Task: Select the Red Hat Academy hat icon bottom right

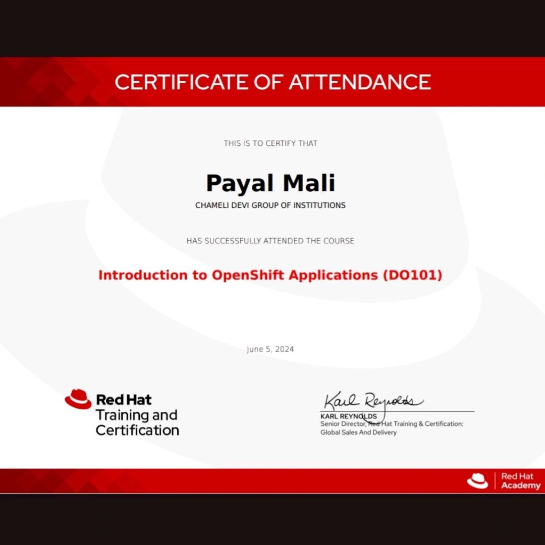Action: 476,480
